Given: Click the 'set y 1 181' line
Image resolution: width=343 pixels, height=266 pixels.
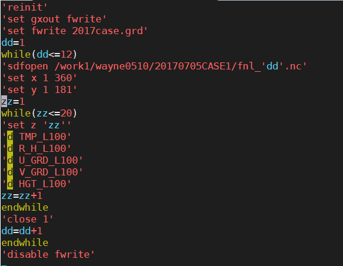Looking at the screenshot, I should pos(39,90).
